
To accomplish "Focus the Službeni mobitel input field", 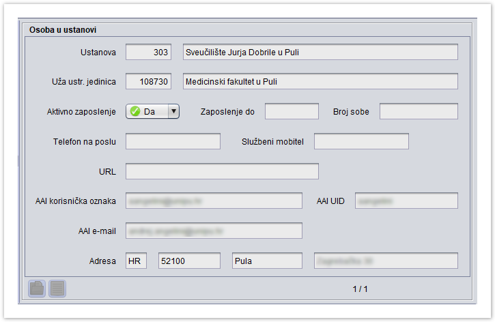I will point(360,141).
